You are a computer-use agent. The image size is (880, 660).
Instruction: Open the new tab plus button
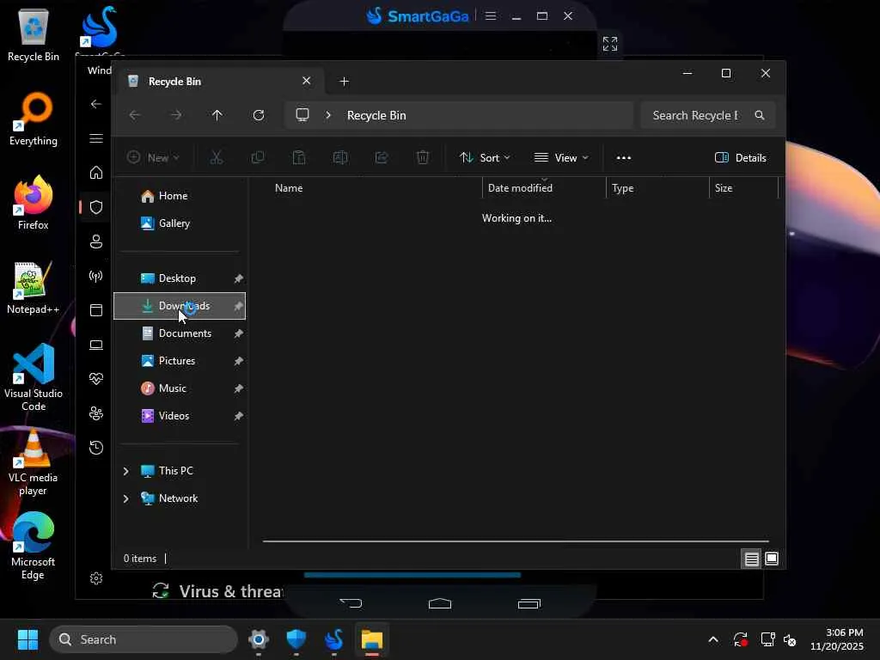pos(345,82)
